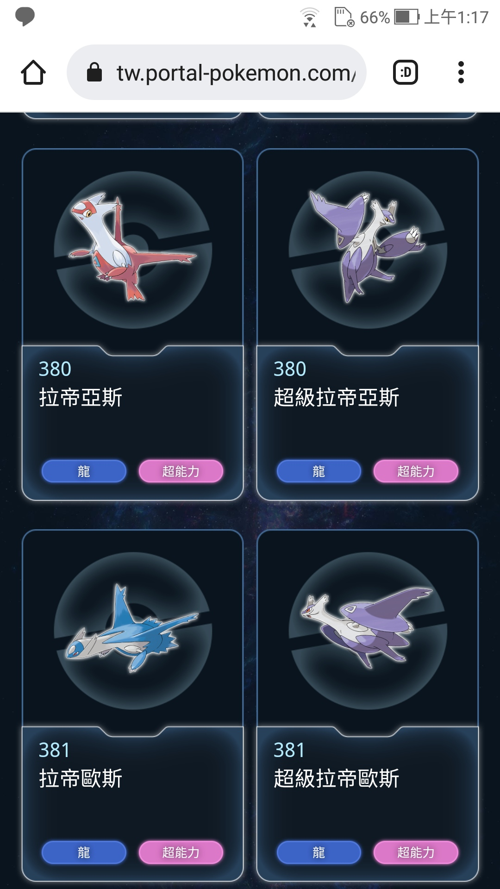This screenshot has height=889, width=500.
Task: Tap 龍 type tag on 拉帝亞斯 card
Action: (x=84, y=471)
